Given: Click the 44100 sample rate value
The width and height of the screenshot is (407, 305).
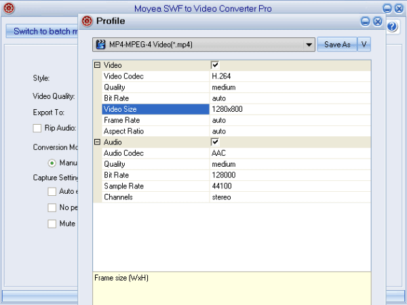Looking at the screenshot, I should coord(222,186).
